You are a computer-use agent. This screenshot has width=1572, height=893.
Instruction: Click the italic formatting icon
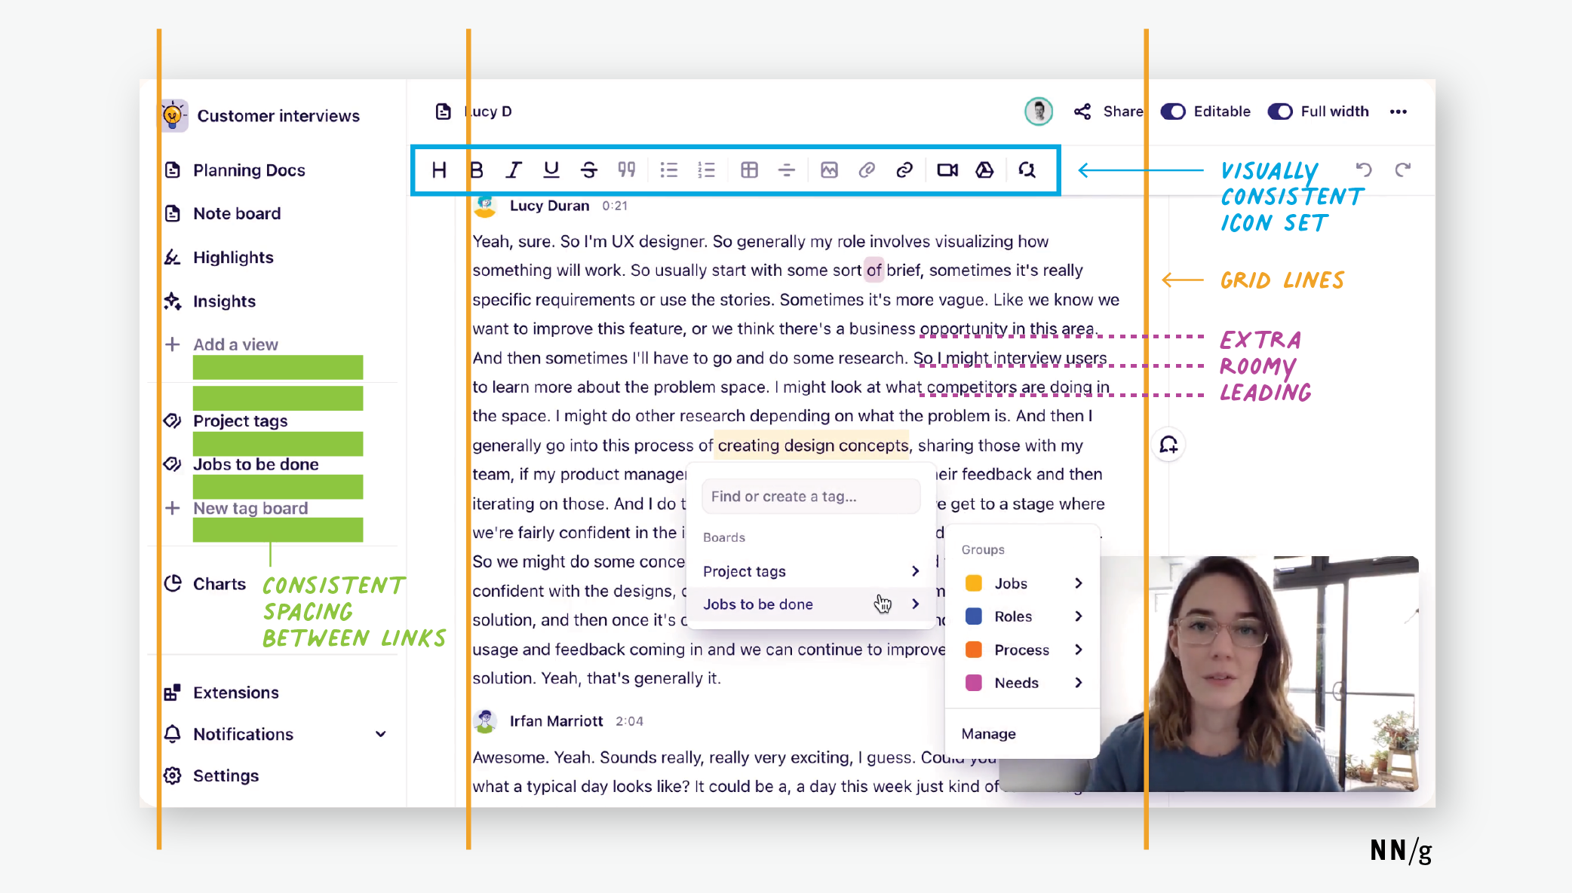click(x=511, y=170)
